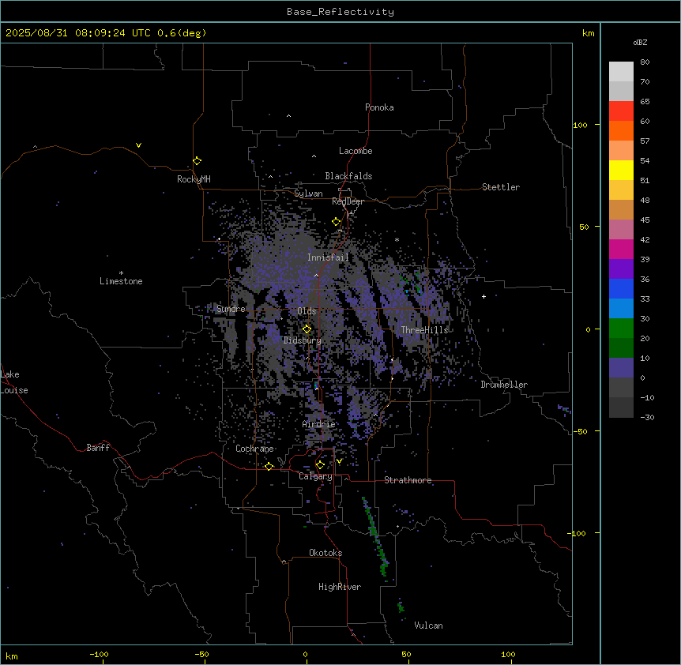Click the Vulcan label
681x665 pixels.
428,626
